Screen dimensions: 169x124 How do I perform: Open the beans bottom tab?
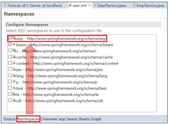click(x=72, y=119)
